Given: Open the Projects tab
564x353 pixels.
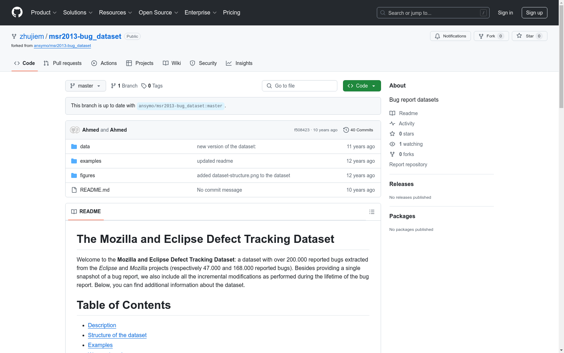Looking at the screenshot, I should click(x=140, y=63).
